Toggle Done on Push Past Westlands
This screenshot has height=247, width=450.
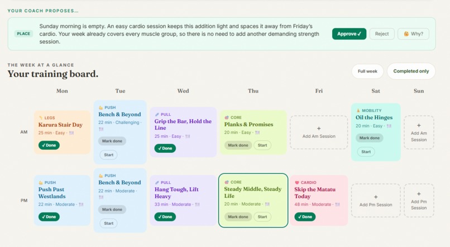[x=49, y=217]
